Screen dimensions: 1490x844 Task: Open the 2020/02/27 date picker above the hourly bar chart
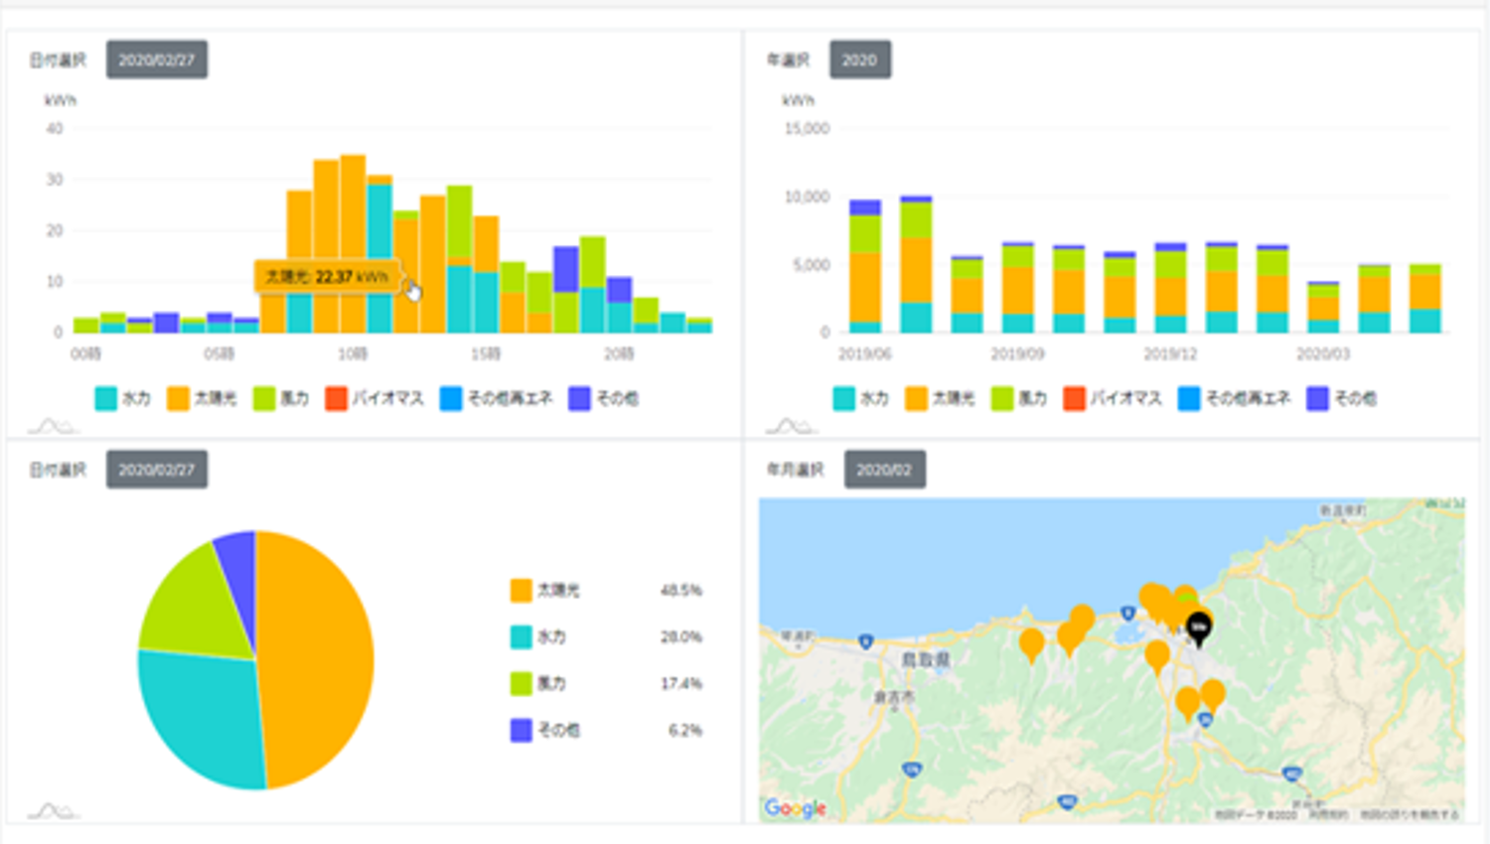157,60
